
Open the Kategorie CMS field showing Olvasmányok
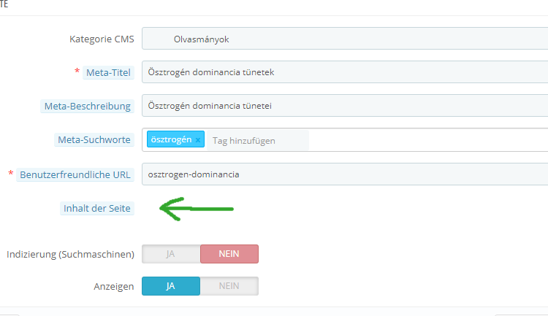tap(343, 39)
